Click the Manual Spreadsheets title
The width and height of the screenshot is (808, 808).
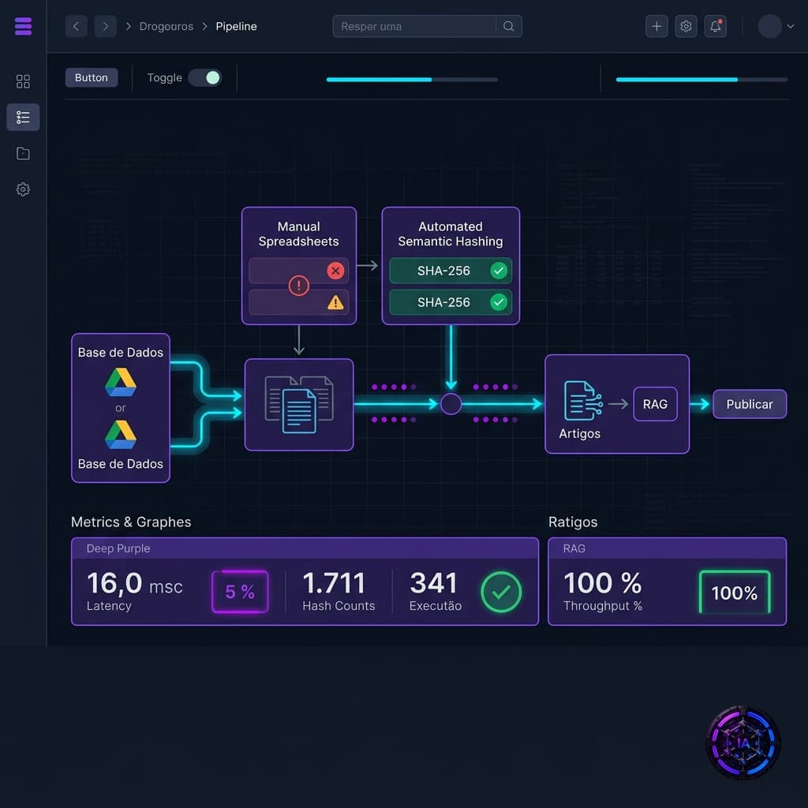coord(299,234)
